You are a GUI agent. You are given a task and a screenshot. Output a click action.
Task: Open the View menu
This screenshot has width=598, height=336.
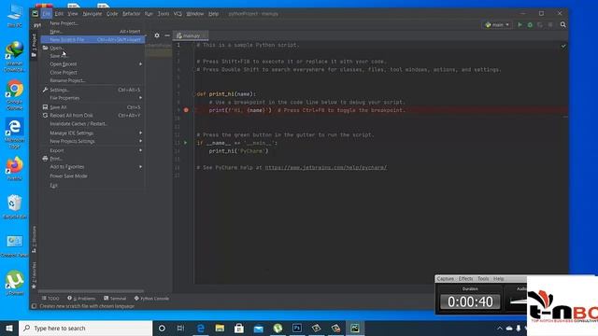point(73,14)
